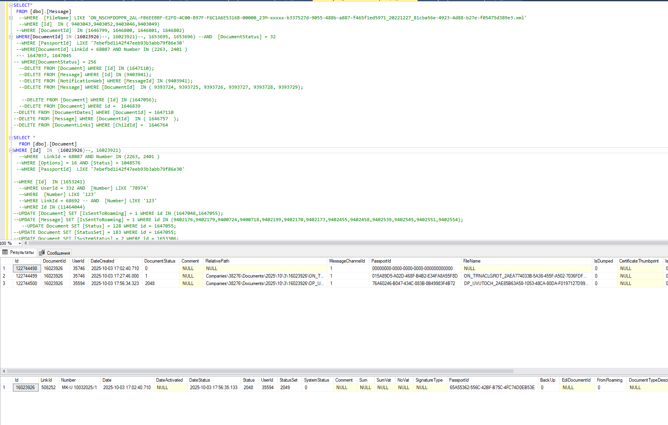Click PassportId cell 015A89D5-A02D-468F-B4B2-E34FA8A55F8D
668x425 pixels.
coord(415,276)
